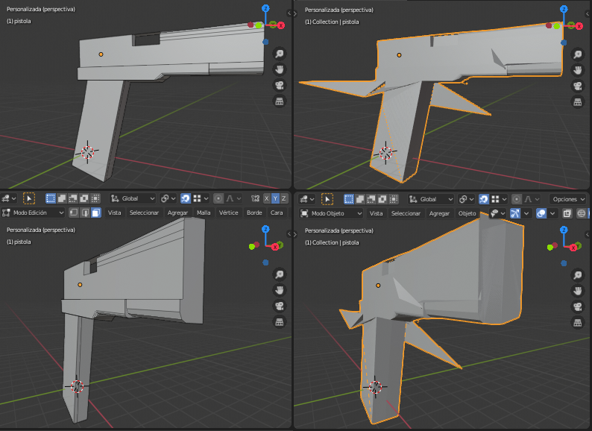This screenshot has width=592, height=431.
Task: Toggle camera view icon in bottom-left viewport
Action: [x=280, y=306]
